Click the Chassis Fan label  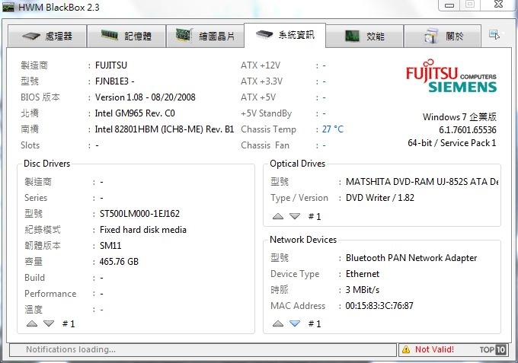point(265,145)
